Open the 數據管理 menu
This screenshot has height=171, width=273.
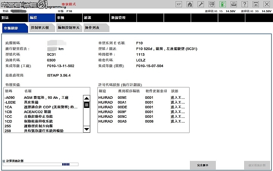(x=123, y=17)
